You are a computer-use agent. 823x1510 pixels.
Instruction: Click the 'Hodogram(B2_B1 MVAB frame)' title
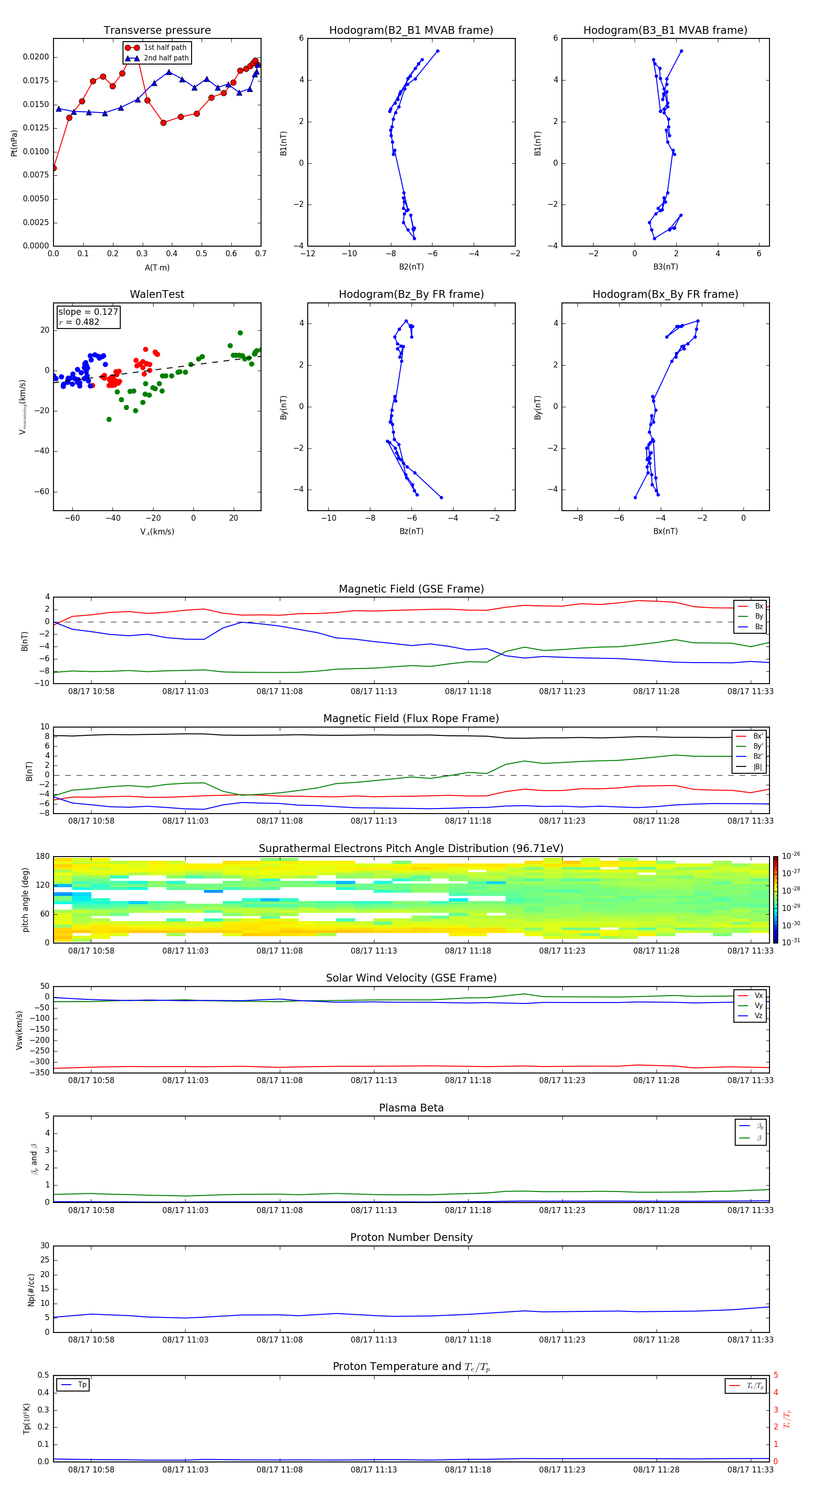(411, 30)
